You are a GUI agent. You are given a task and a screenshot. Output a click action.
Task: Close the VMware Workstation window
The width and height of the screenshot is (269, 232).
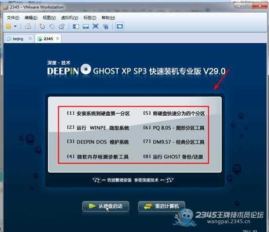[x=260, y=6]
